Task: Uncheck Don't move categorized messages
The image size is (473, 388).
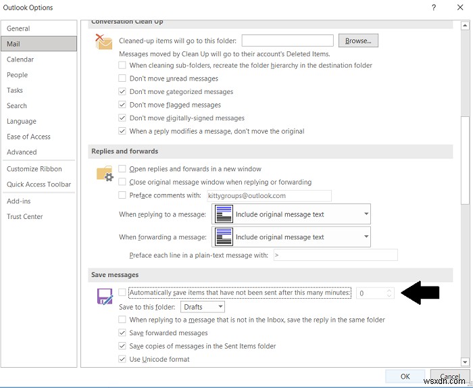Action: coord(122,91)
